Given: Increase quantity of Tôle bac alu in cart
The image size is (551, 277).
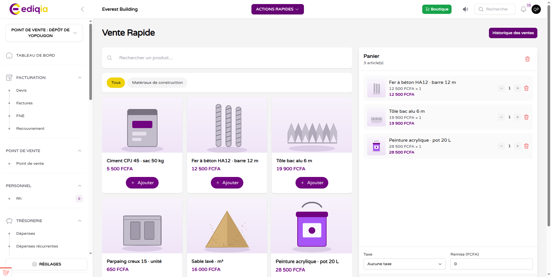Looking at the screenshot, I should click(x=518, y=117).
